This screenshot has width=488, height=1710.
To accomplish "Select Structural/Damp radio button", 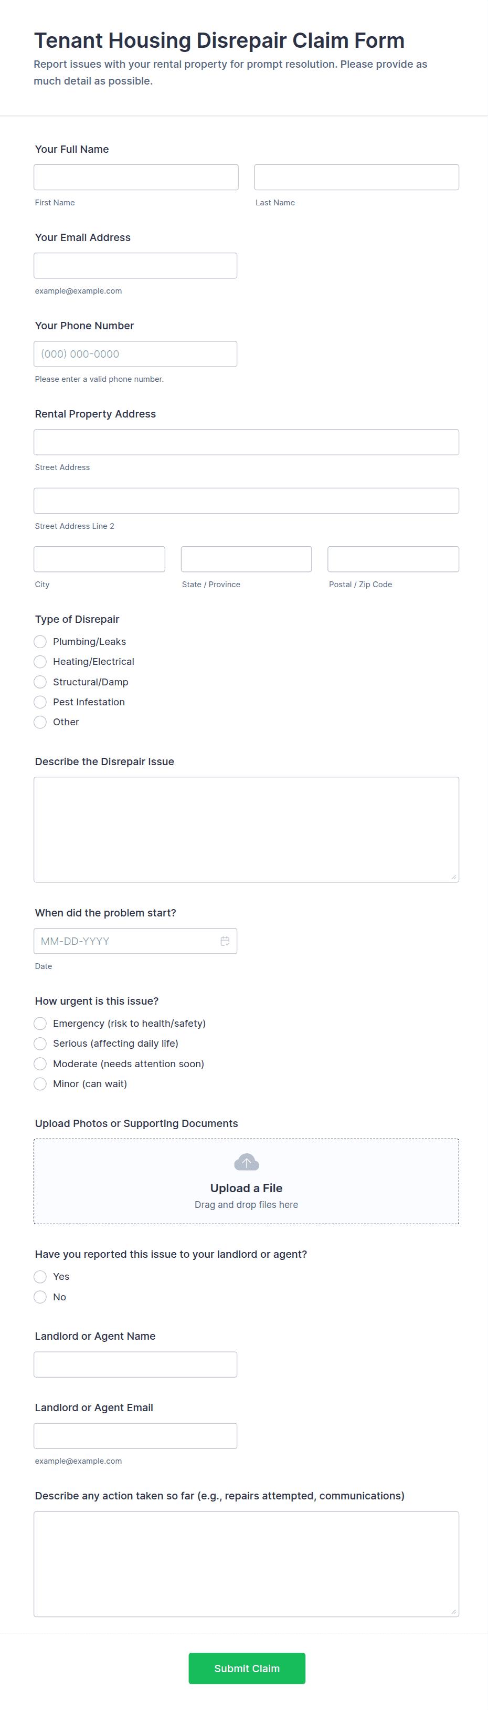I will [40, 682].
